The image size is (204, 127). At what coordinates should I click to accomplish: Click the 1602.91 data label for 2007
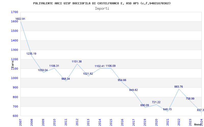click(x=20, y=19)
